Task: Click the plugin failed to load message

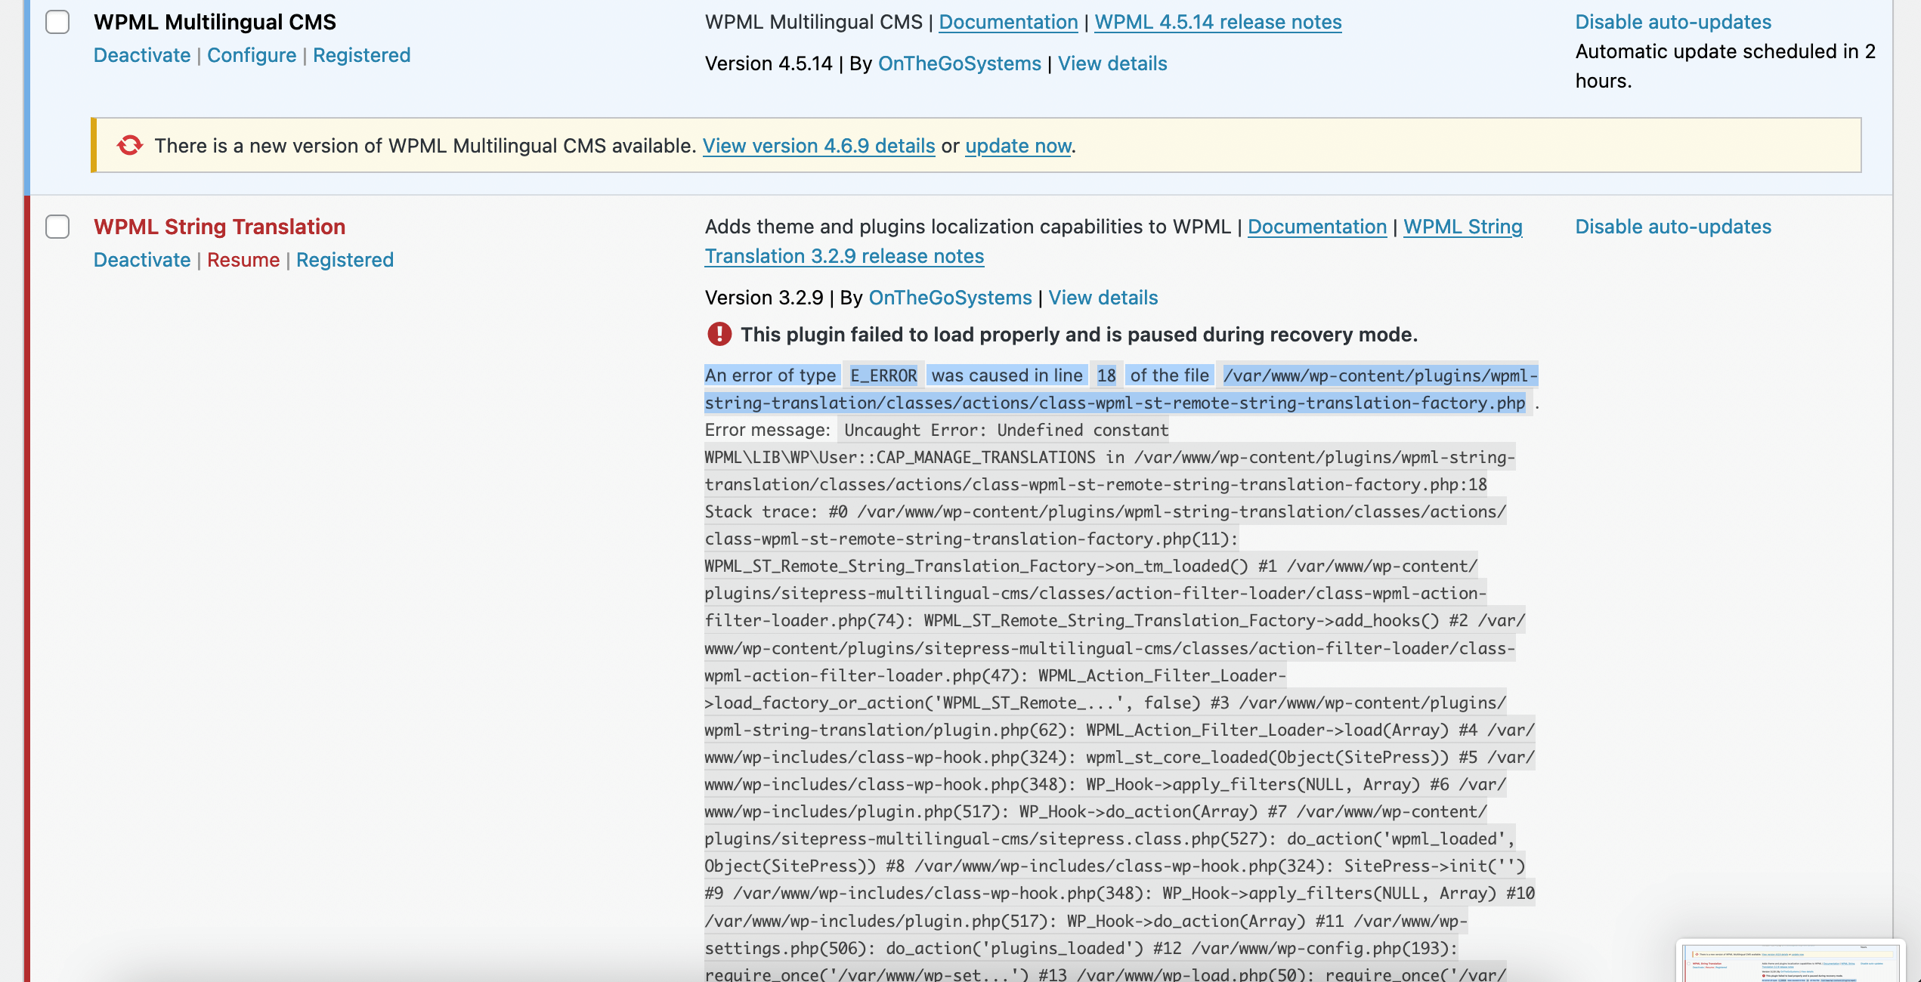Action: 1078,334
